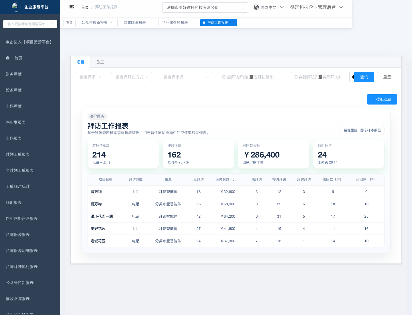Close the 公众号拉新报表 tab
Viewport: 412px width, 315px height.
pos(112,23)
